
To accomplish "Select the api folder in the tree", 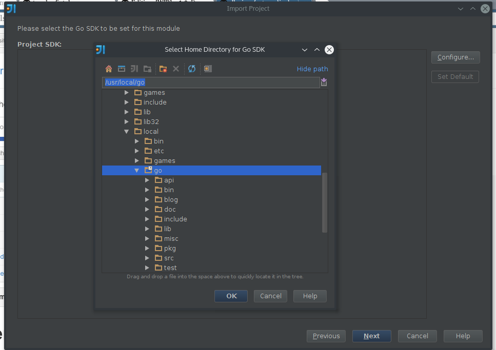I will 168,180.
